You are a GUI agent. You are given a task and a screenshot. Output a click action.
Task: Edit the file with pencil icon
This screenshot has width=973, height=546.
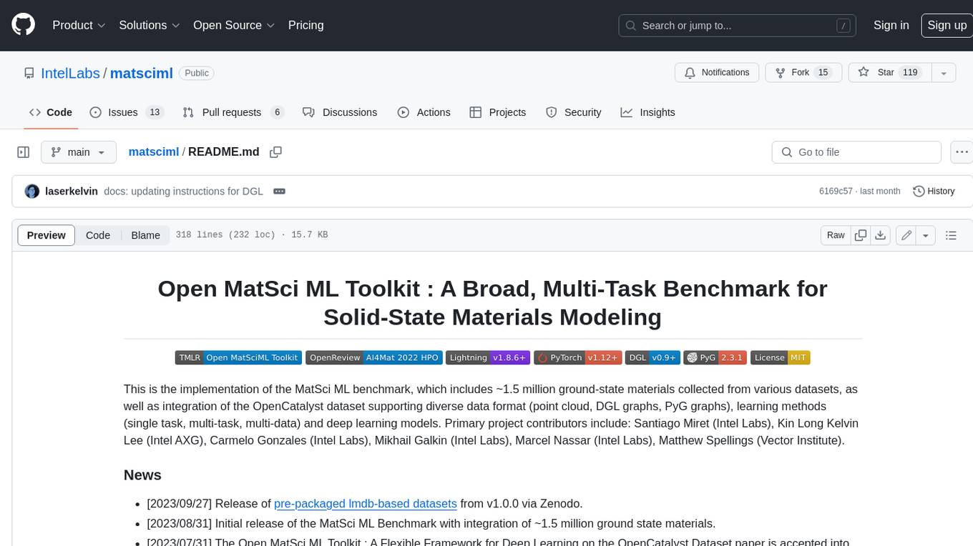point(906,235)
